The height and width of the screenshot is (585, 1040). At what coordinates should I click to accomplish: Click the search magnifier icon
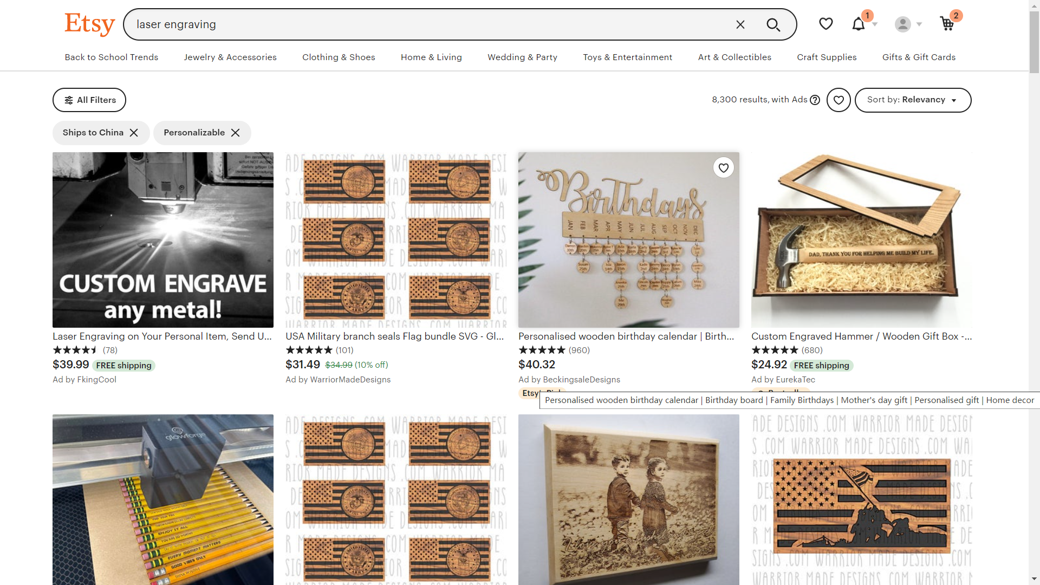(773, 24)
